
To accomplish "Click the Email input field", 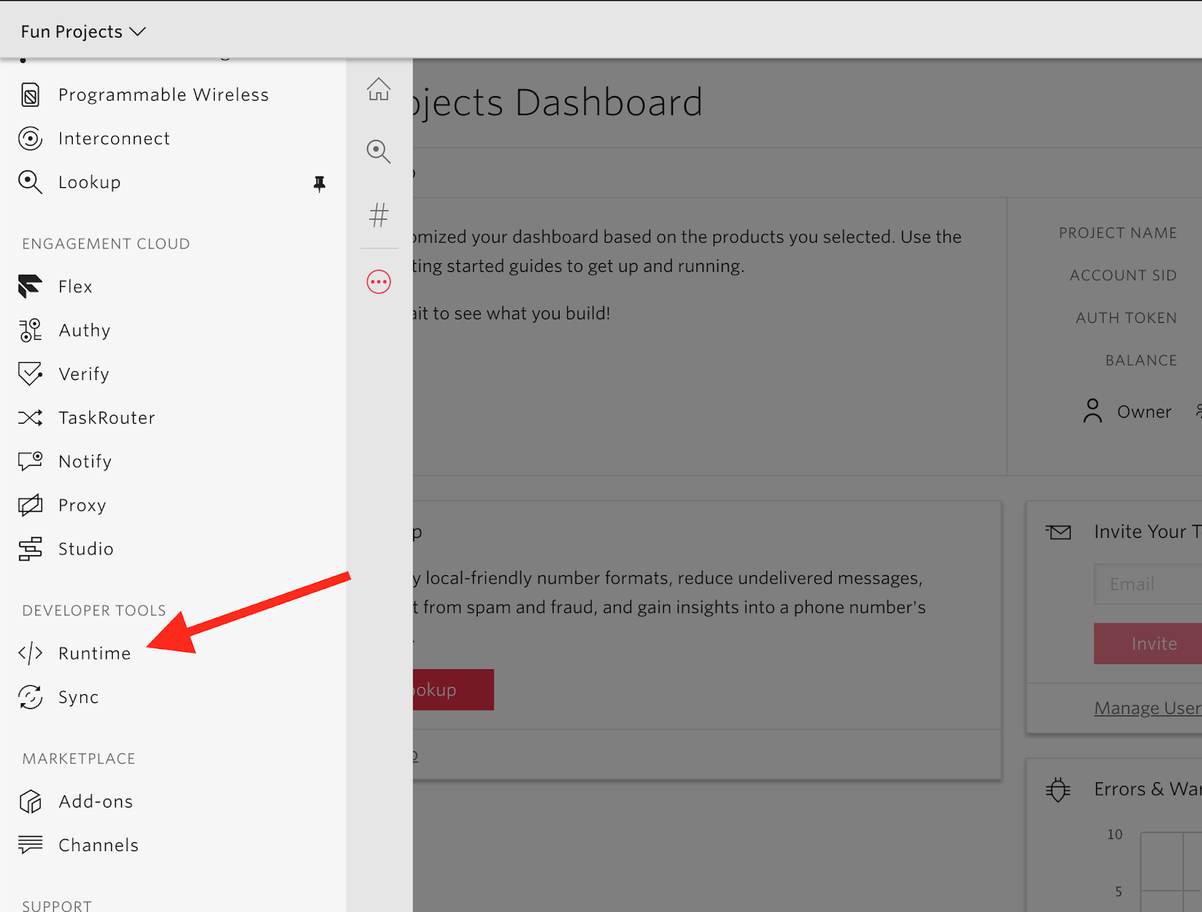I will [x=1148, y=584].
